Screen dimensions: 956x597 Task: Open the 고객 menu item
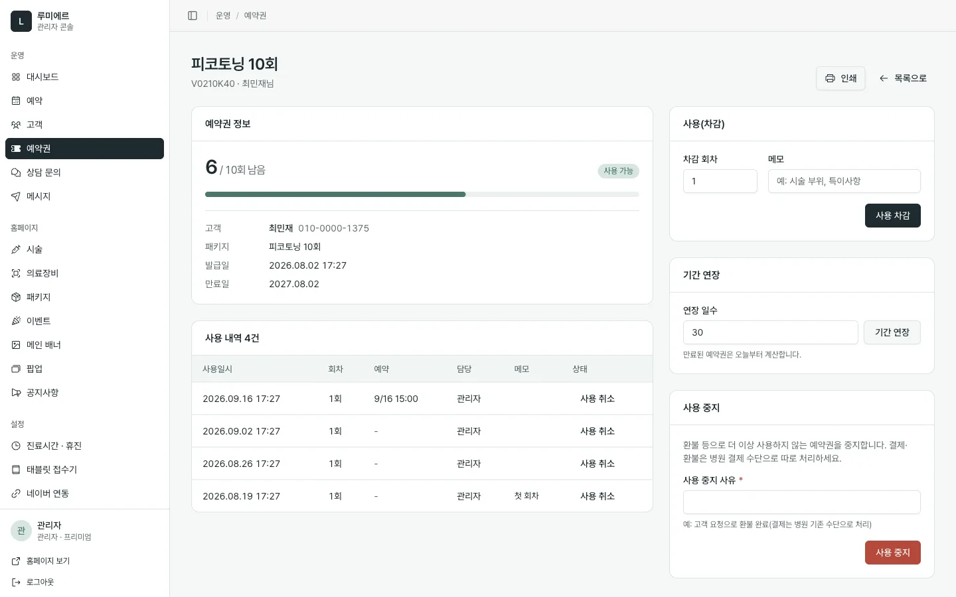(84, 125)
